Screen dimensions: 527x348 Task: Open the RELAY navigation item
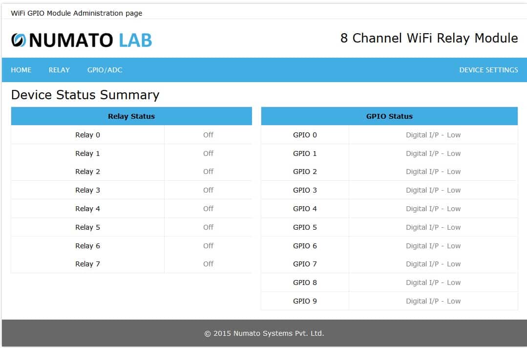pos(59,70)
